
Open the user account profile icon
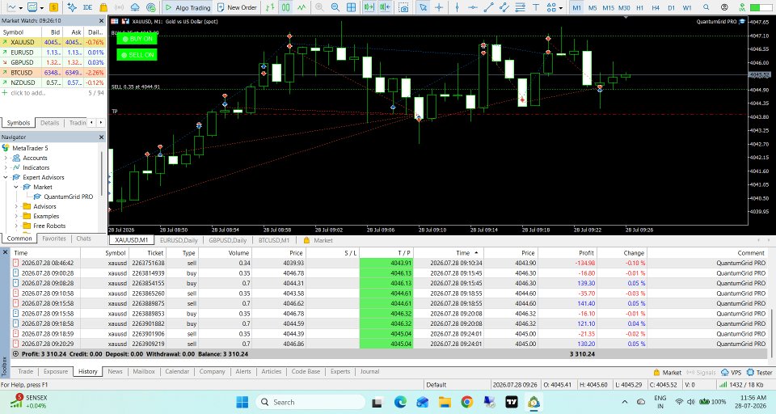click(724, 7)
